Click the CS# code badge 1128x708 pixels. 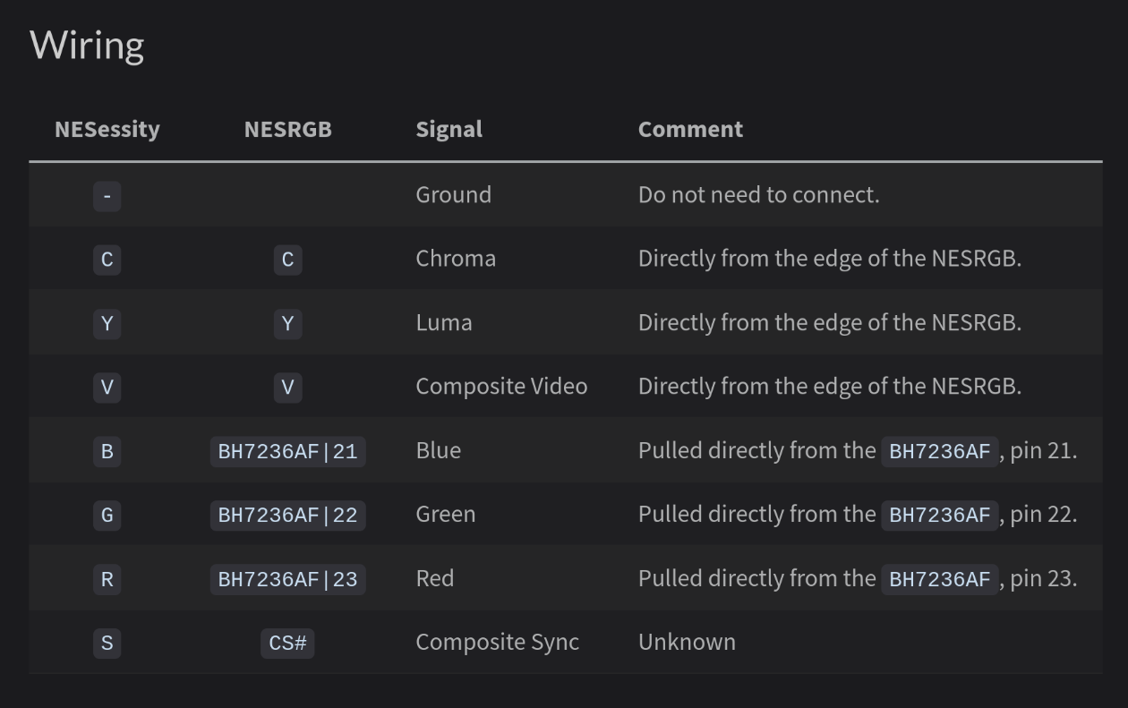287,644
